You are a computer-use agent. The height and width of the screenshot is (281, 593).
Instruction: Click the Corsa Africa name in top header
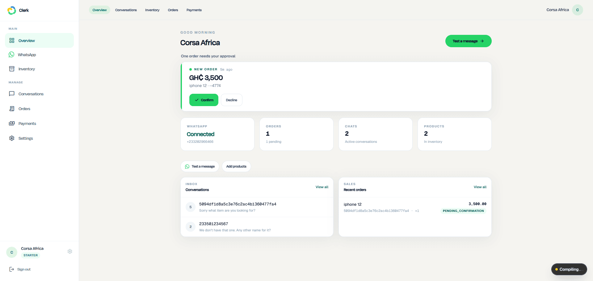coord(557,10)
